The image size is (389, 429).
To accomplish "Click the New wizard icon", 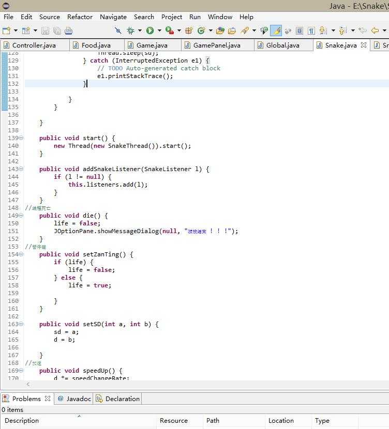I will (x=6, y=30).
